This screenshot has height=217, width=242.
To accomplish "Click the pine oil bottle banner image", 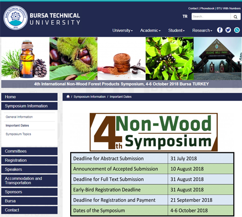I will click(x=25, y=59).
